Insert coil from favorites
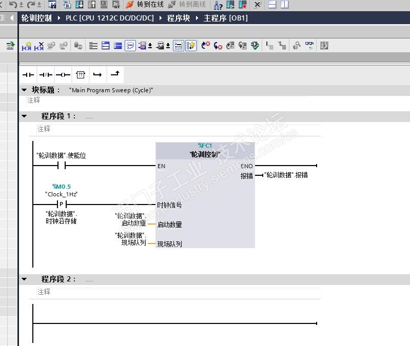410x346 pixels. click(63, 75)
